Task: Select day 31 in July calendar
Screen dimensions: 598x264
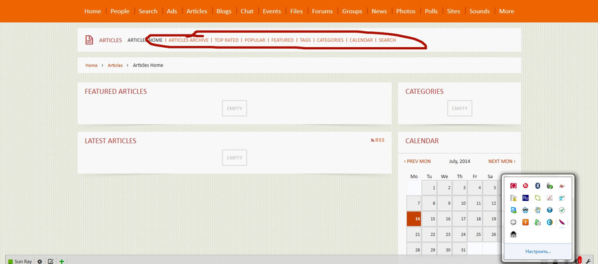Action: point(460,250)
